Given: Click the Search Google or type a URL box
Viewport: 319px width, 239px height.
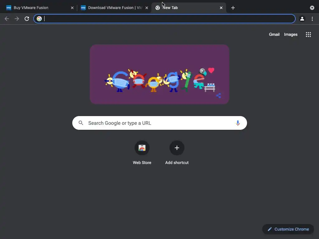Looking at the screenshot, I should click(x=159, y=123).
